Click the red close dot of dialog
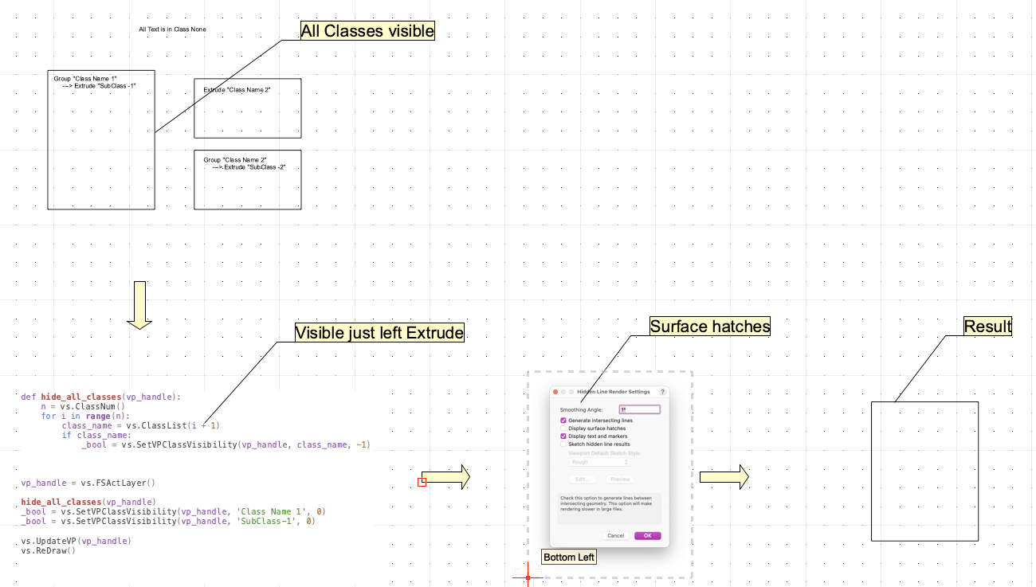This screenshot has width=1036, height=587. [x=555, y=392]
